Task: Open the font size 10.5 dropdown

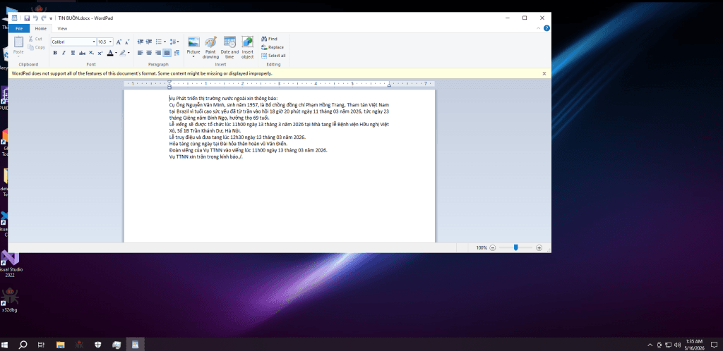Action: (111, 42)
